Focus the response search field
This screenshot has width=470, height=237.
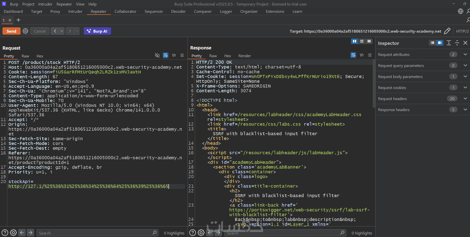pos(285,233)
